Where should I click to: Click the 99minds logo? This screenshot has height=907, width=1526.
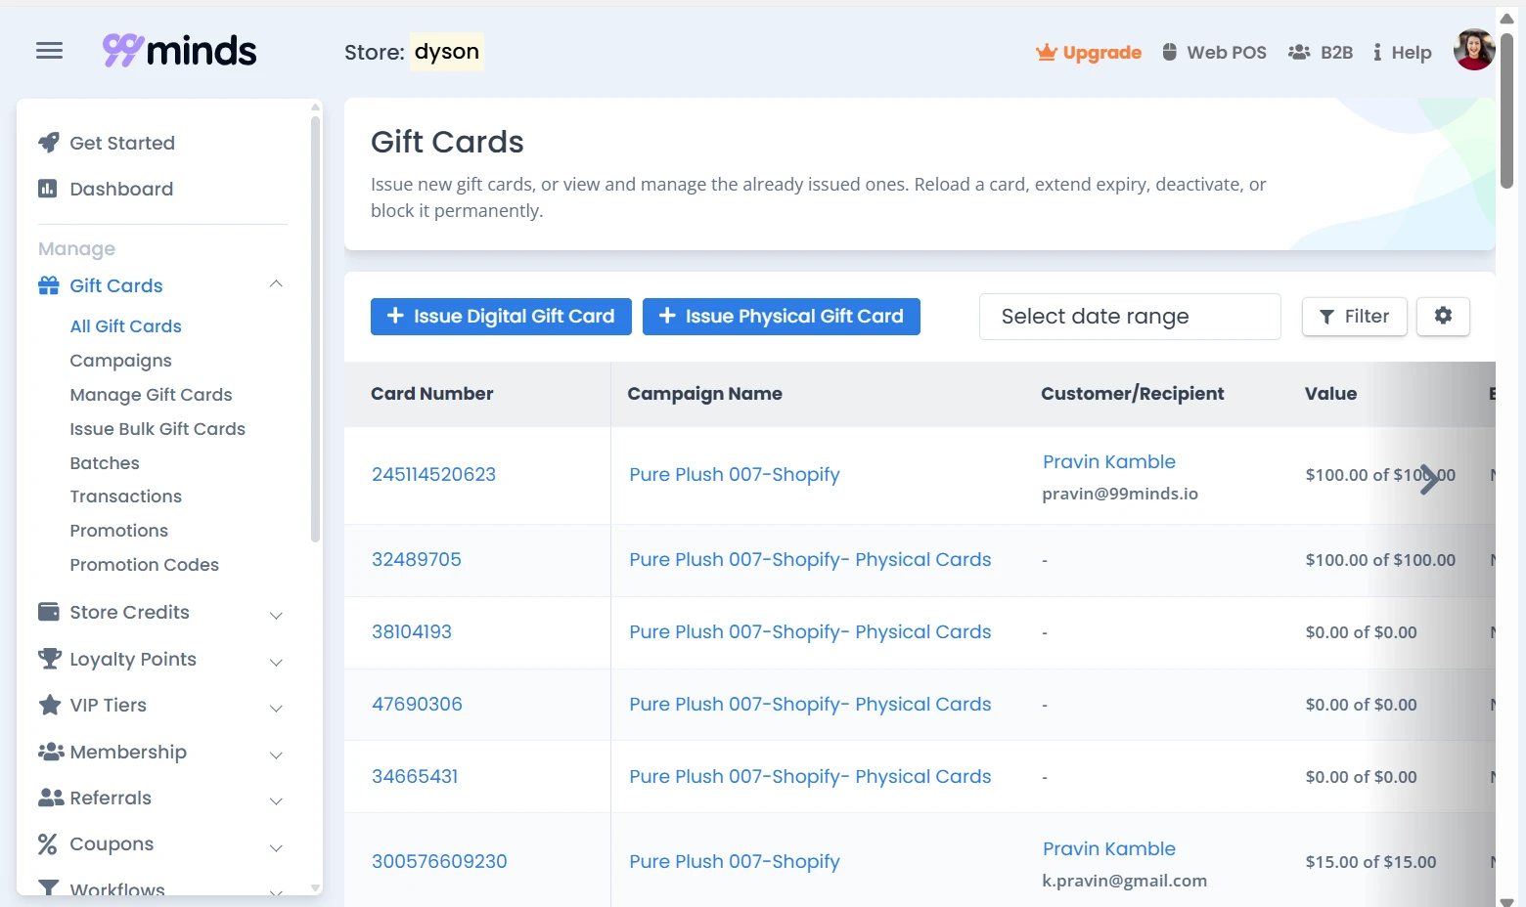[x=180, y=51]
